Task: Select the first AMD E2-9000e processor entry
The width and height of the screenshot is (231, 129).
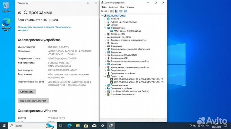Action: coord(138,79)
